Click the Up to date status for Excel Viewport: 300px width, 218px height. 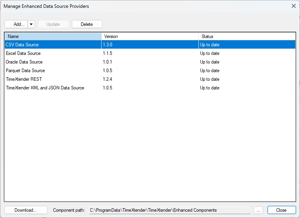210,53
